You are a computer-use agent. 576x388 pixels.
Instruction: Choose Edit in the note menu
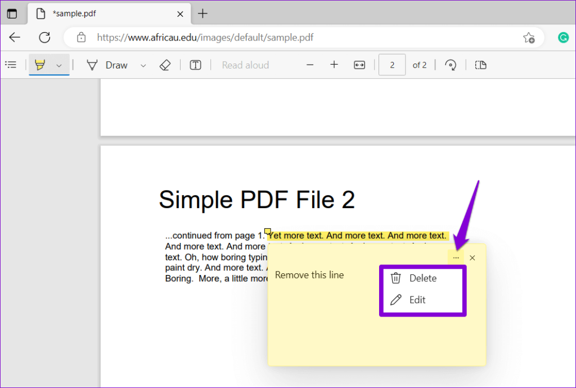click(x=416, y=300)
